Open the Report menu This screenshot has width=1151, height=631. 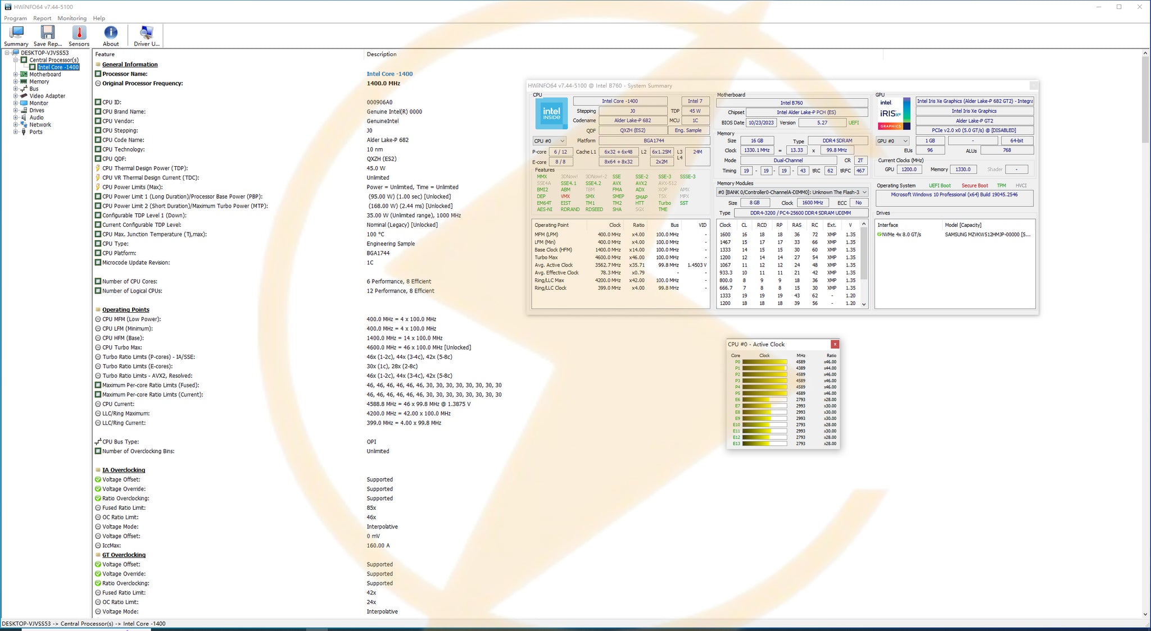pos(42,19)
